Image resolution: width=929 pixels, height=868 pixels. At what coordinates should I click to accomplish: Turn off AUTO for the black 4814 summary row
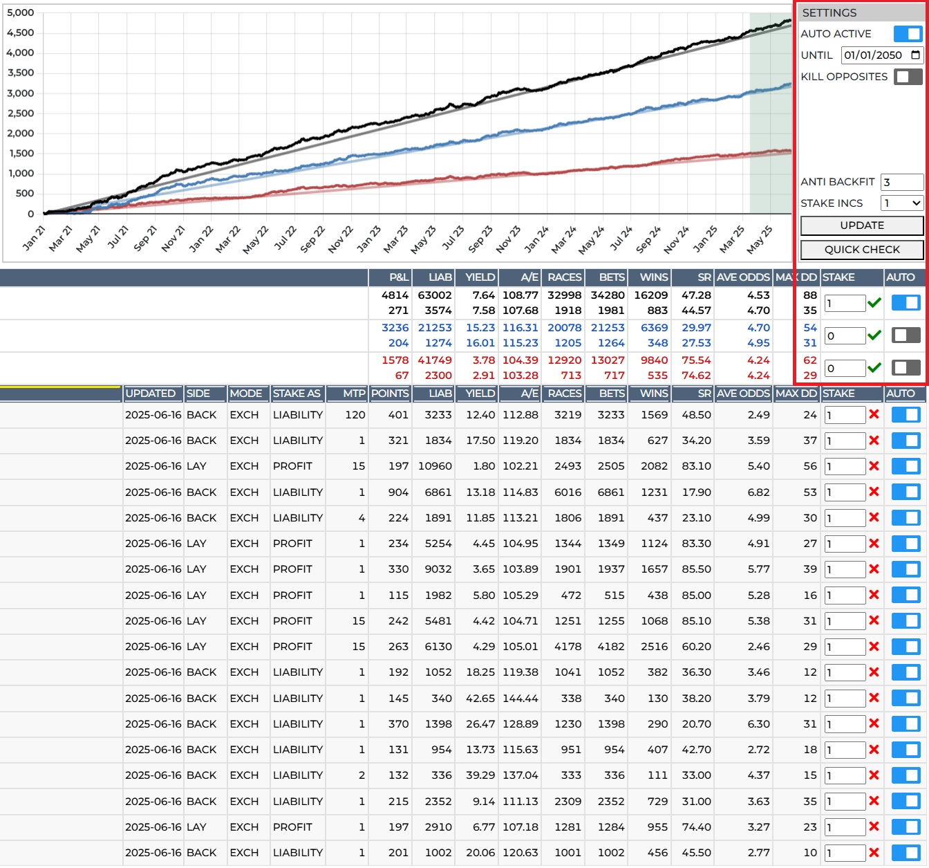(905, 302)
